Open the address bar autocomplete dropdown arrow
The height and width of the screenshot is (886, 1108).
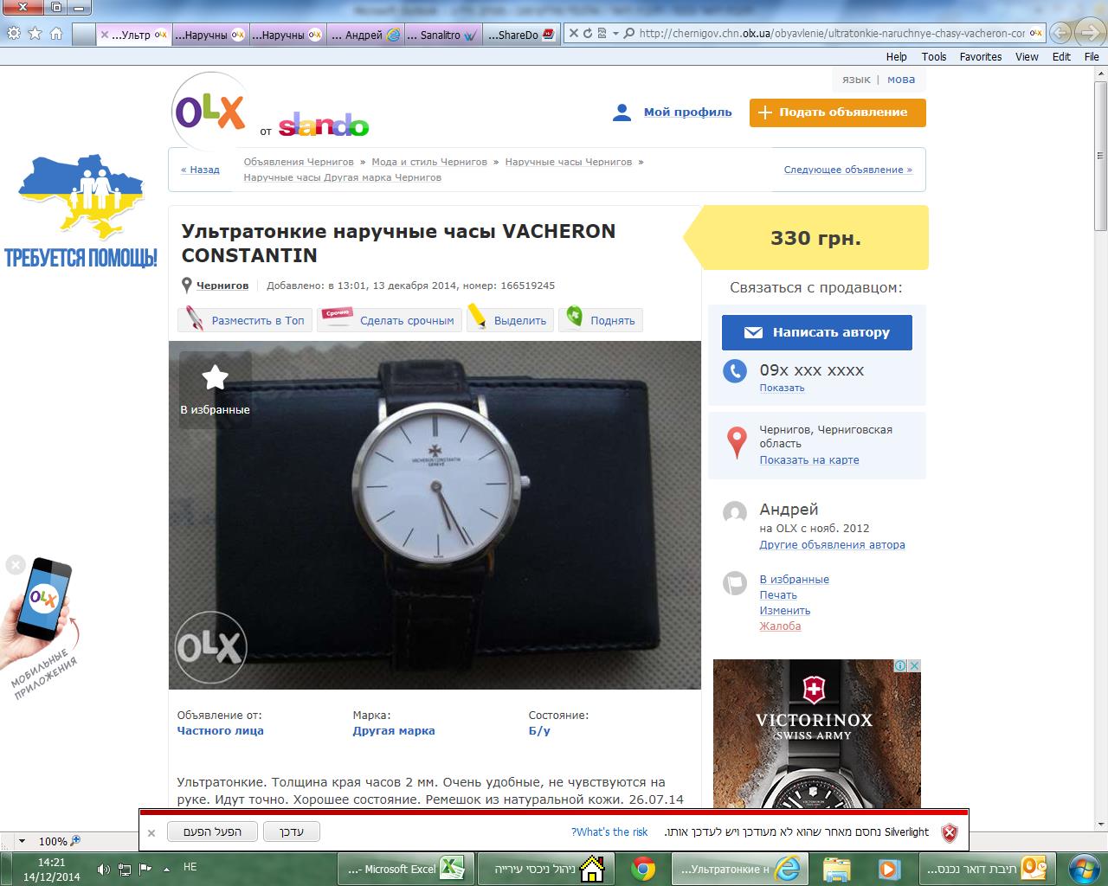pyautogui.click(x=615, y=34)
